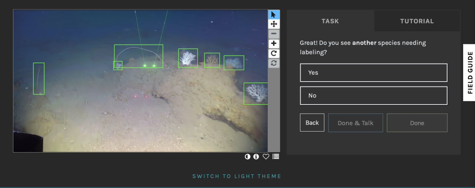Reset the image view
475x188 pixels.
pyautogui.click(x=273, y=63)
